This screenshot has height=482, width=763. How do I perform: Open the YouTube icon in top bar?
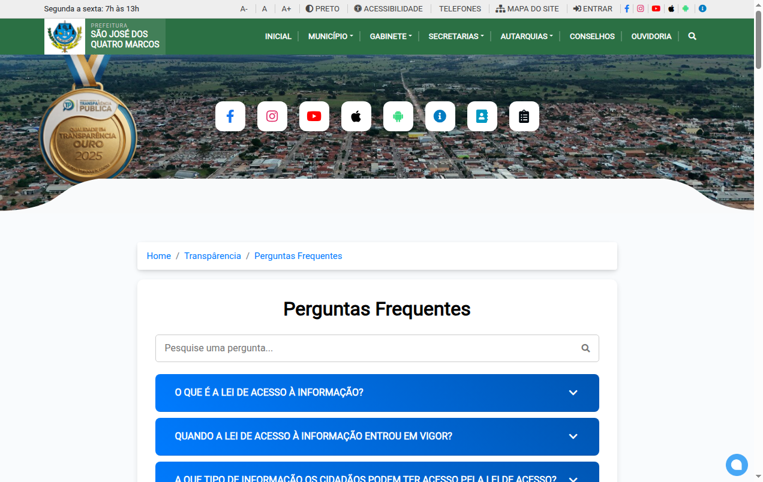coord(656,9)
